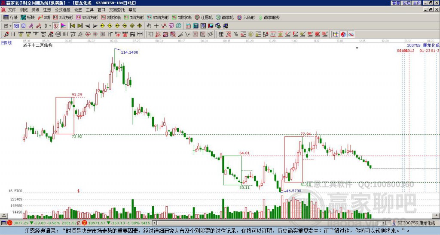Open the 行情 market quotes view
Screen dimensions: 440x235
11,17
